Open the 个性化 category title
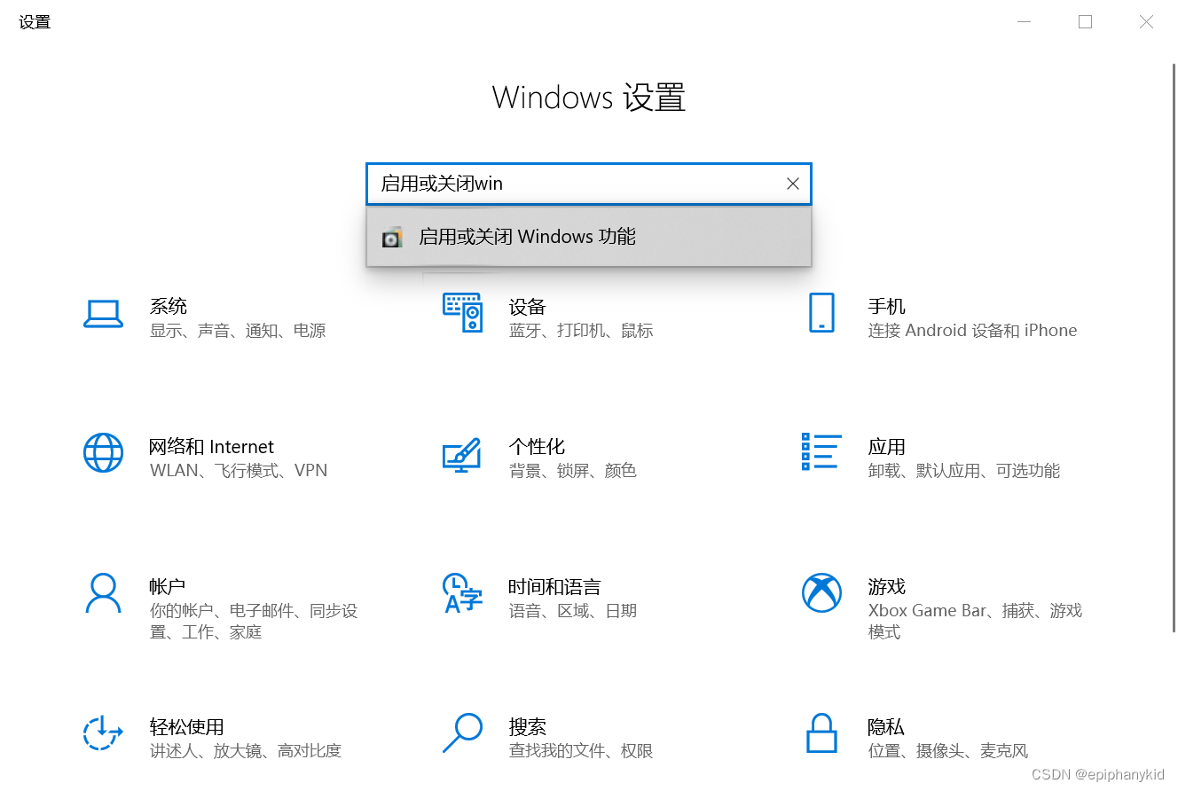This screenshot has height=791, width=1178. click(537, 446)
